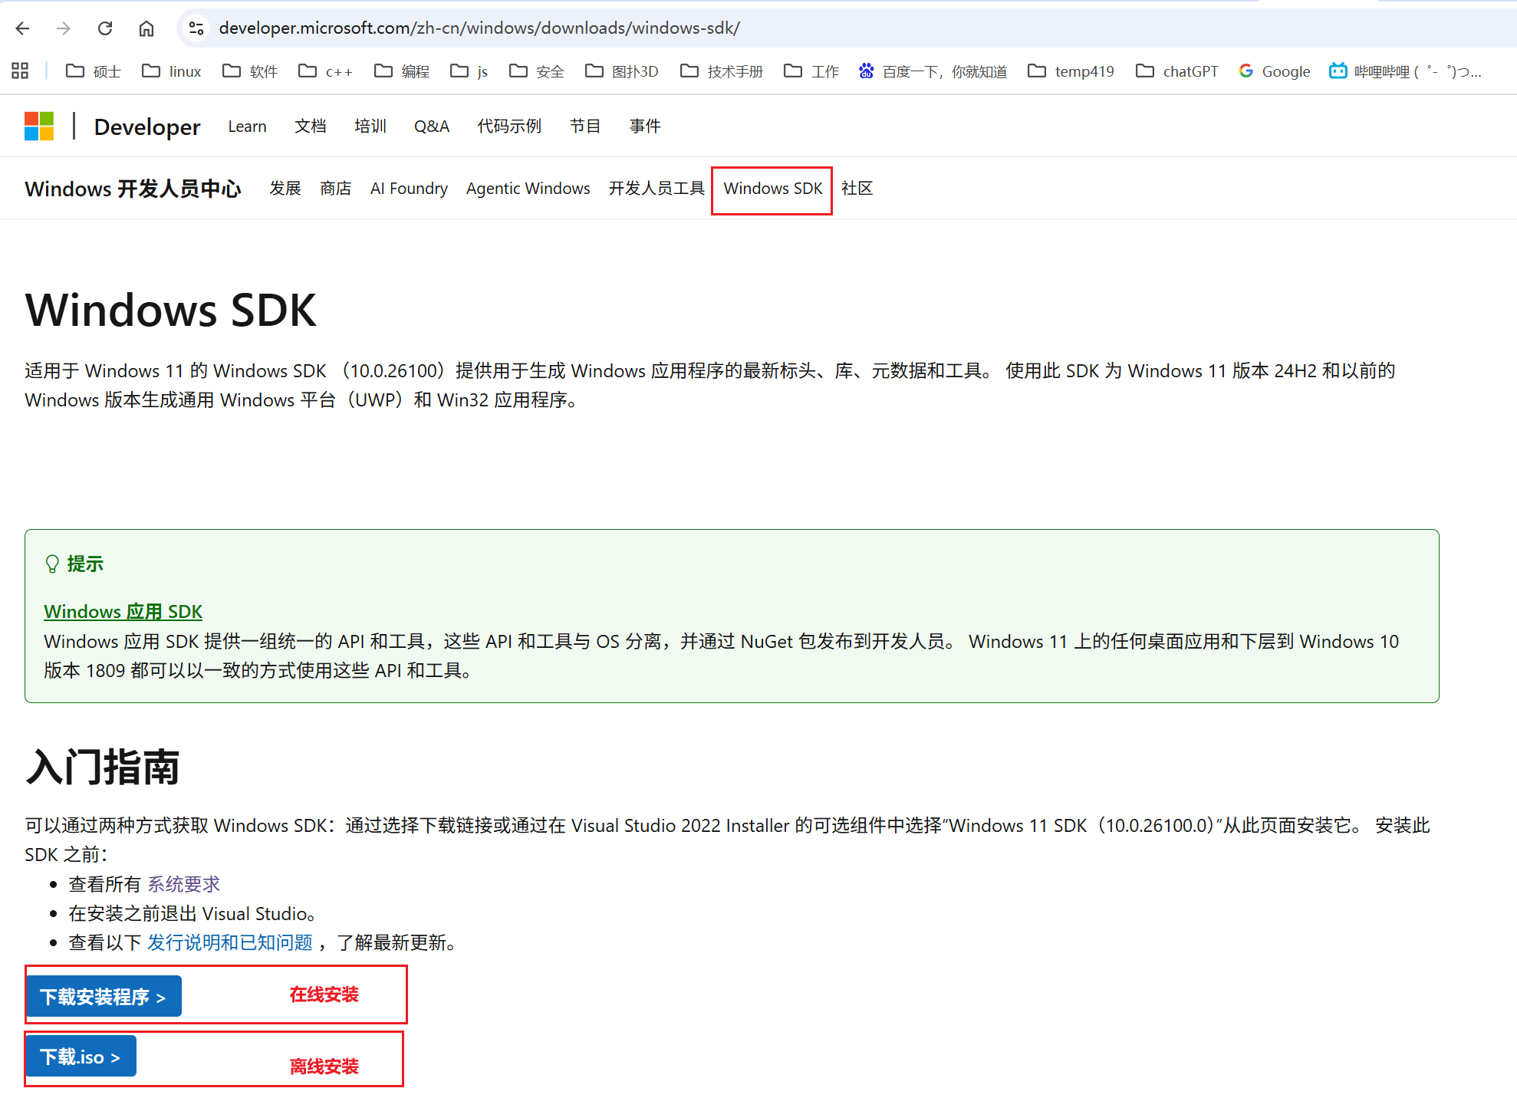Image resolution: width=1517 pixels, height=1098 pixels.
Task: Click the 下载.iso button
Action: coord(80,1056)
